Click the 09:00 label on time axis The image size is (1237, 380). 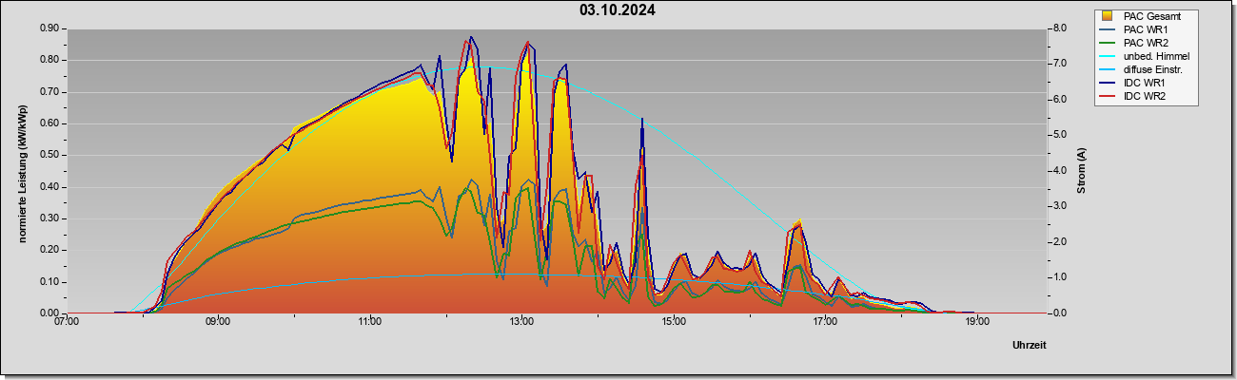pyautogui.click(x=218, y=322)
